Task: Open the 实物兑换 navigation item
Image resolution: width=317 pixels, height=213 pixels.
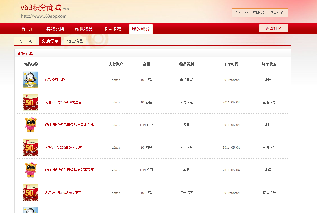Action: pyautogui.click(x=55, y=29)
